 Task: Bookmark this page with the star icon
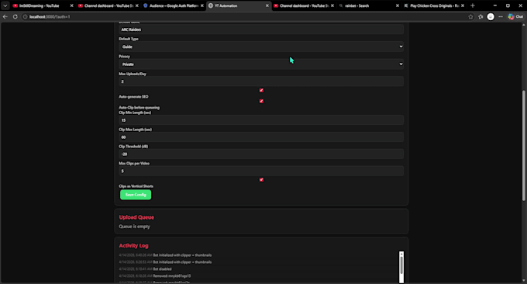470,16
